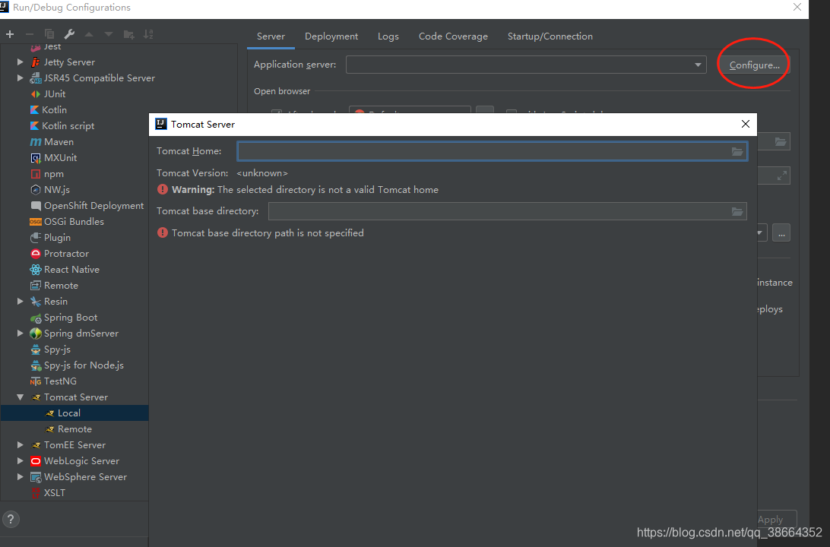Click the Spring Boot icon
This screenshot has width=830, height=547.
tap(36, 318)
